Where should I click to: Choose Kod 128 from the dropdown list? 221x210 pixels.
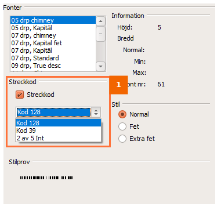(58, 123)
